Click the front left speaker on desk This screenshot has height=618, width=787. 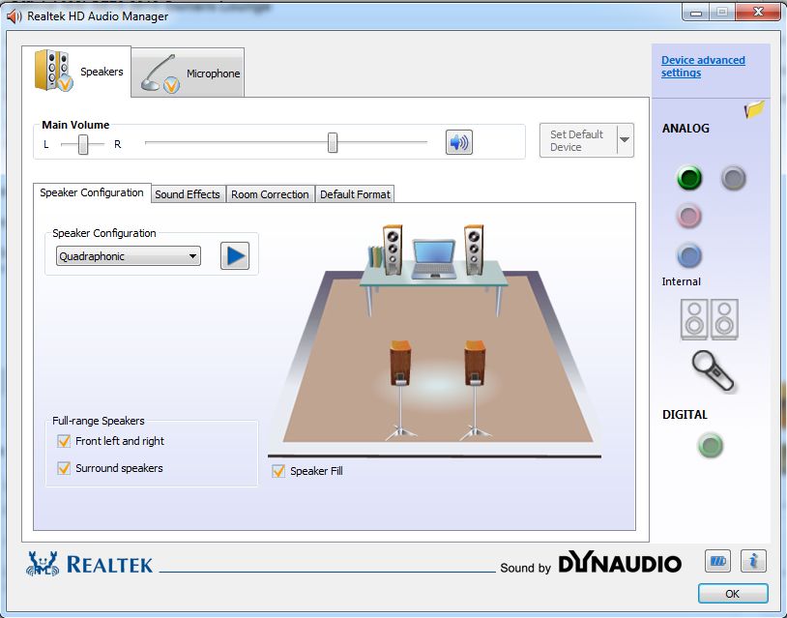393,250
